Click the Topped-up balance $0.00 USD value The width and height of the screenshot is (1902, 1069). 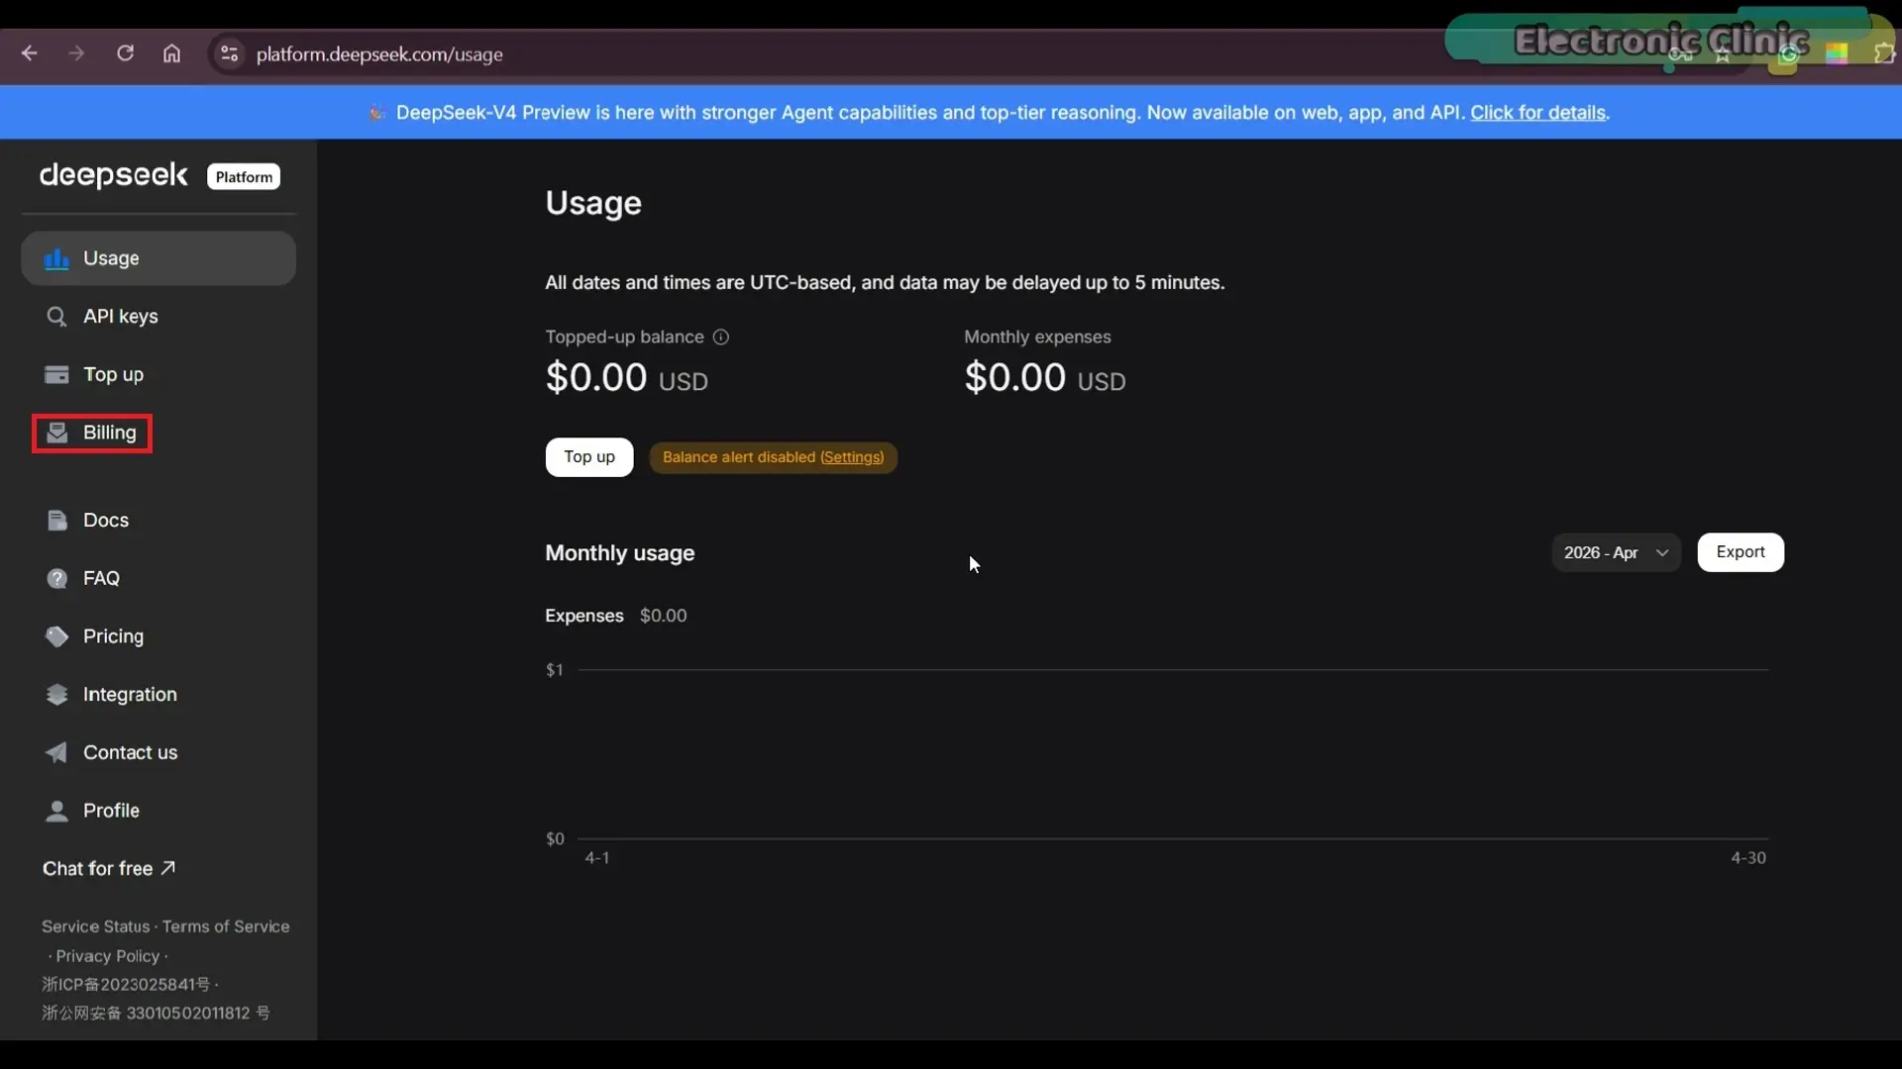coord(626,378)
